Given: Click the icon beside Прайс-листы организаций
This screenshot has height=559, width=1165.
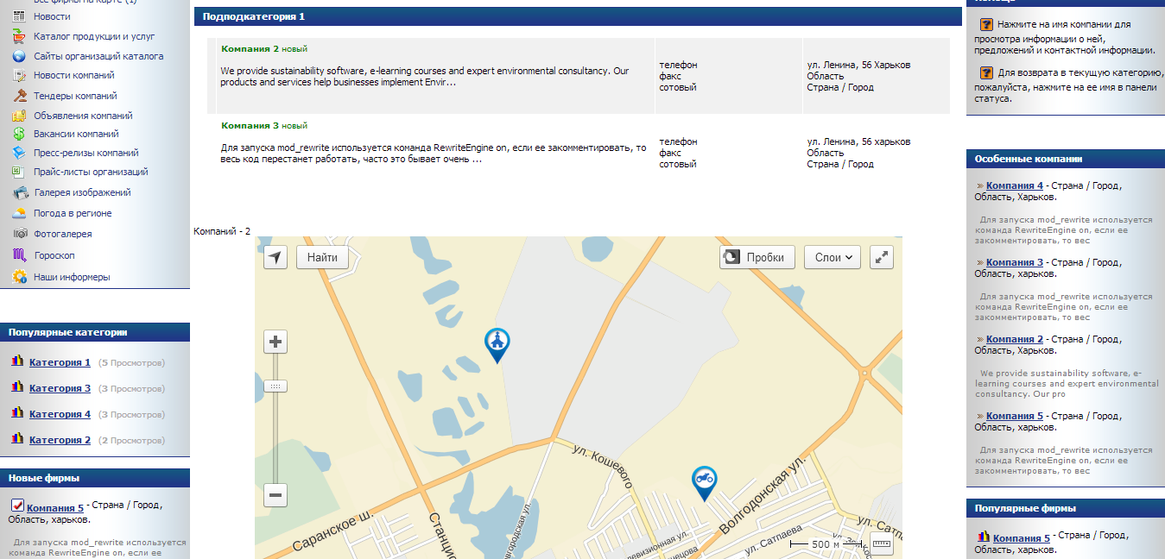Looking at the screenshot, I should pyautogui.click(x=19, y=172).
